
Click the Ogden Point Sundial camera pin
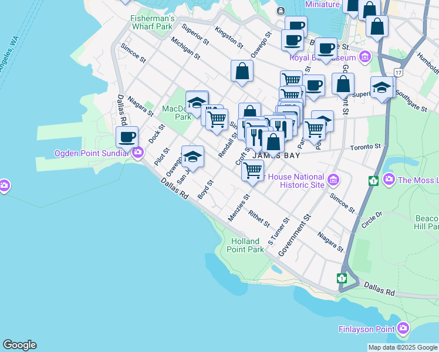pos(138,153)
